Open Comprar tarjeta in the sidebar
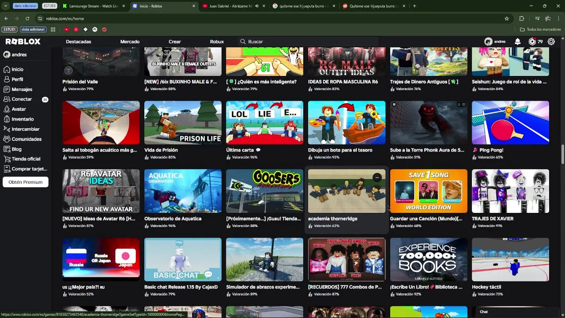Viewport: 565px width, 318px height. 25,169
